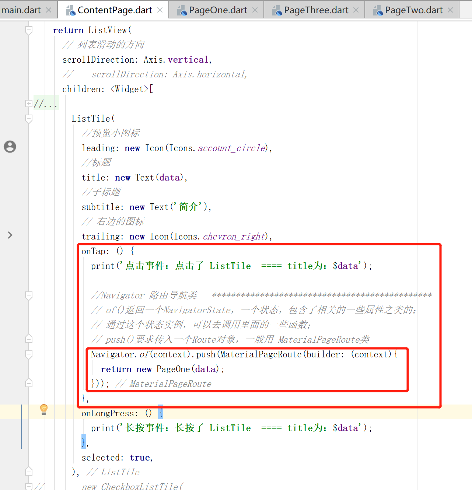472x490 pixels.
Task: Fold marker at ListTile closing parenthesis
Action: [29, 471]
